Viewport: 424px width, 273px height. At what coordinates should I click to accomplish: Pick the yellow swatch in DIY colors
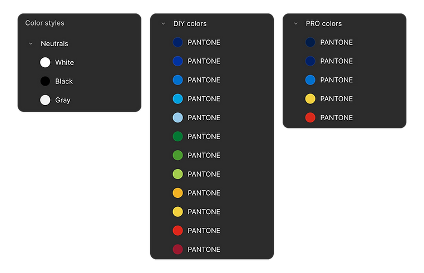pyautogui.click(x=178, y=212)
